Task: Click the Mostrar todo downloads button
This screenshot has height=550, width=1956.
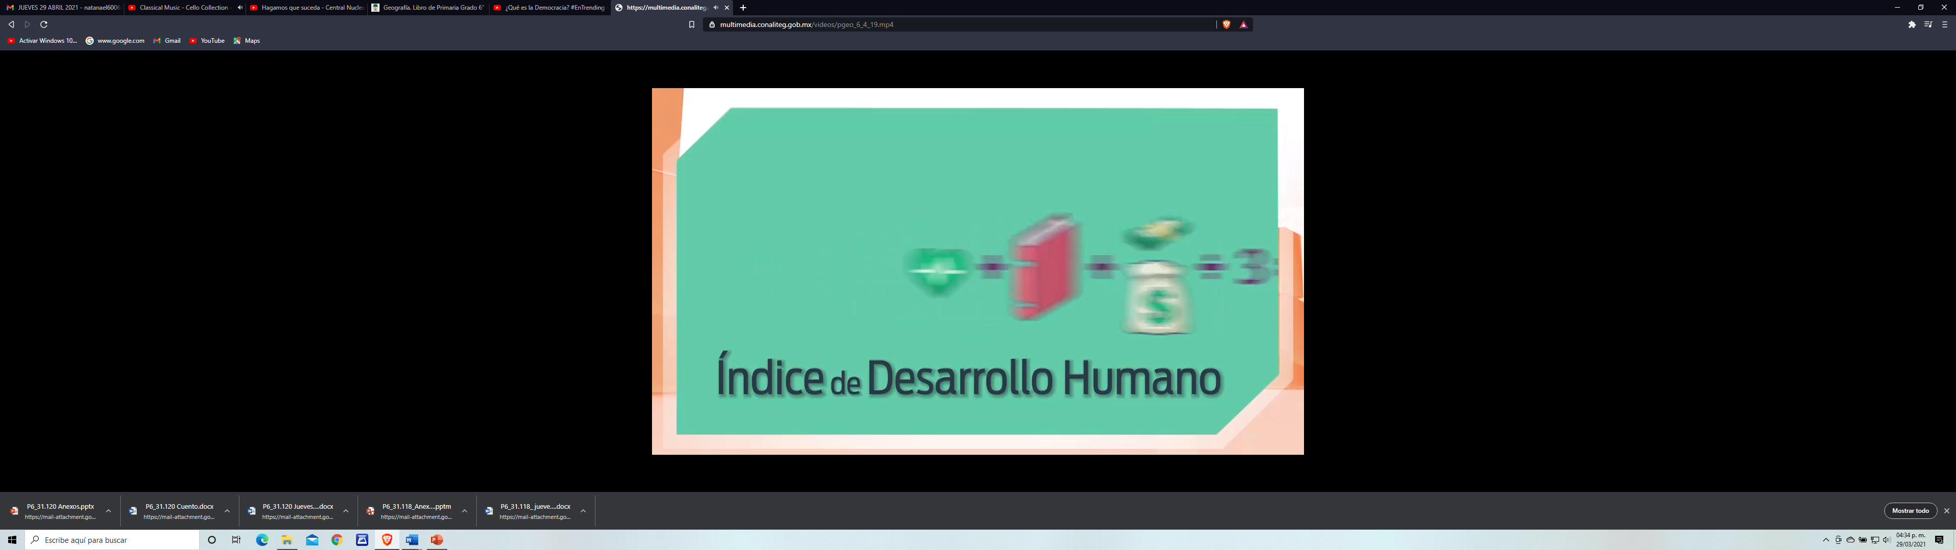Action: (1910, 511)
